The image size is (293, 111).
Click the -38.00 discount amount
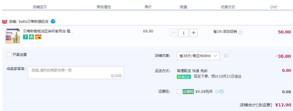click(283, 56)
